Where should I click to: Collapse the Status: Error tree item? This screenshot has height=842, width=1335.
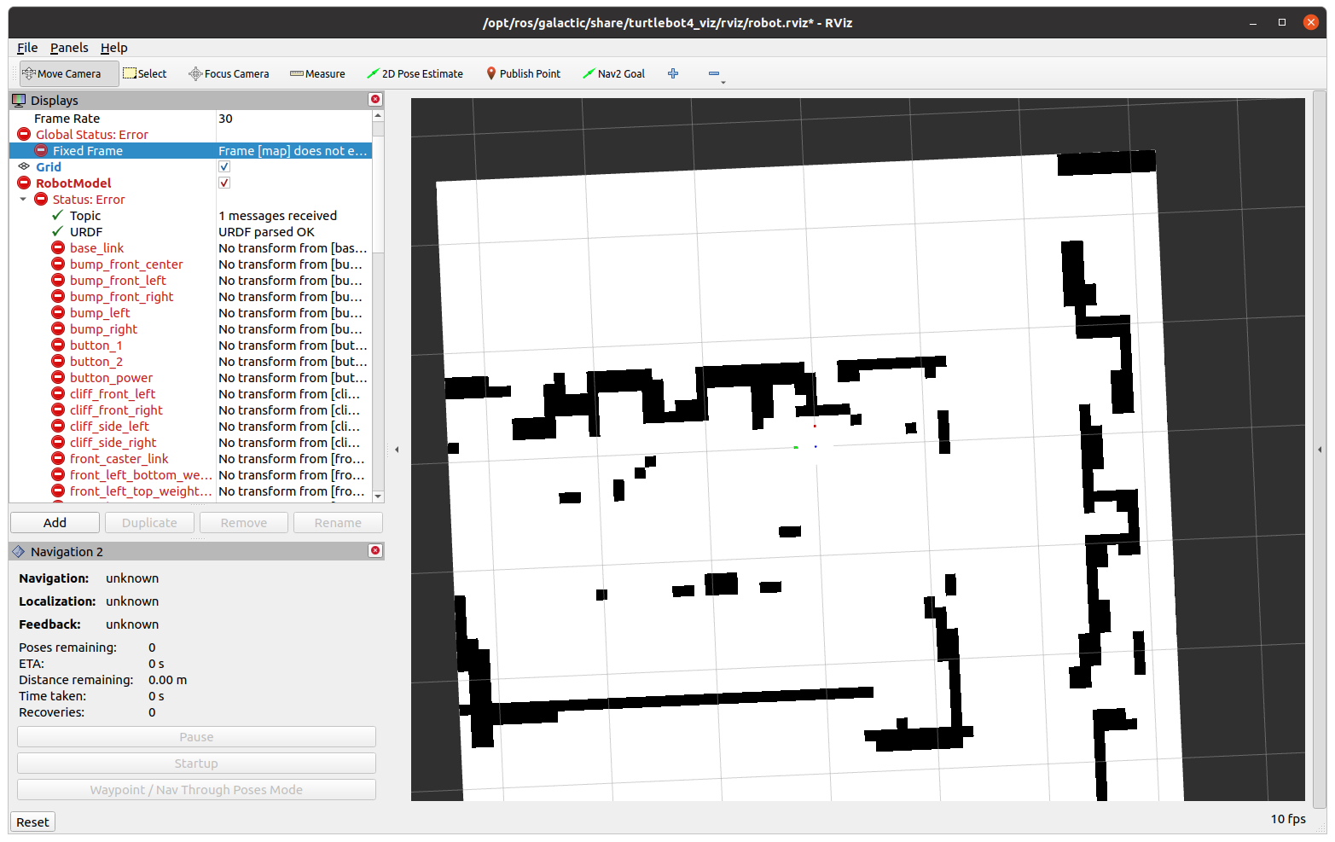coord(23,199)
